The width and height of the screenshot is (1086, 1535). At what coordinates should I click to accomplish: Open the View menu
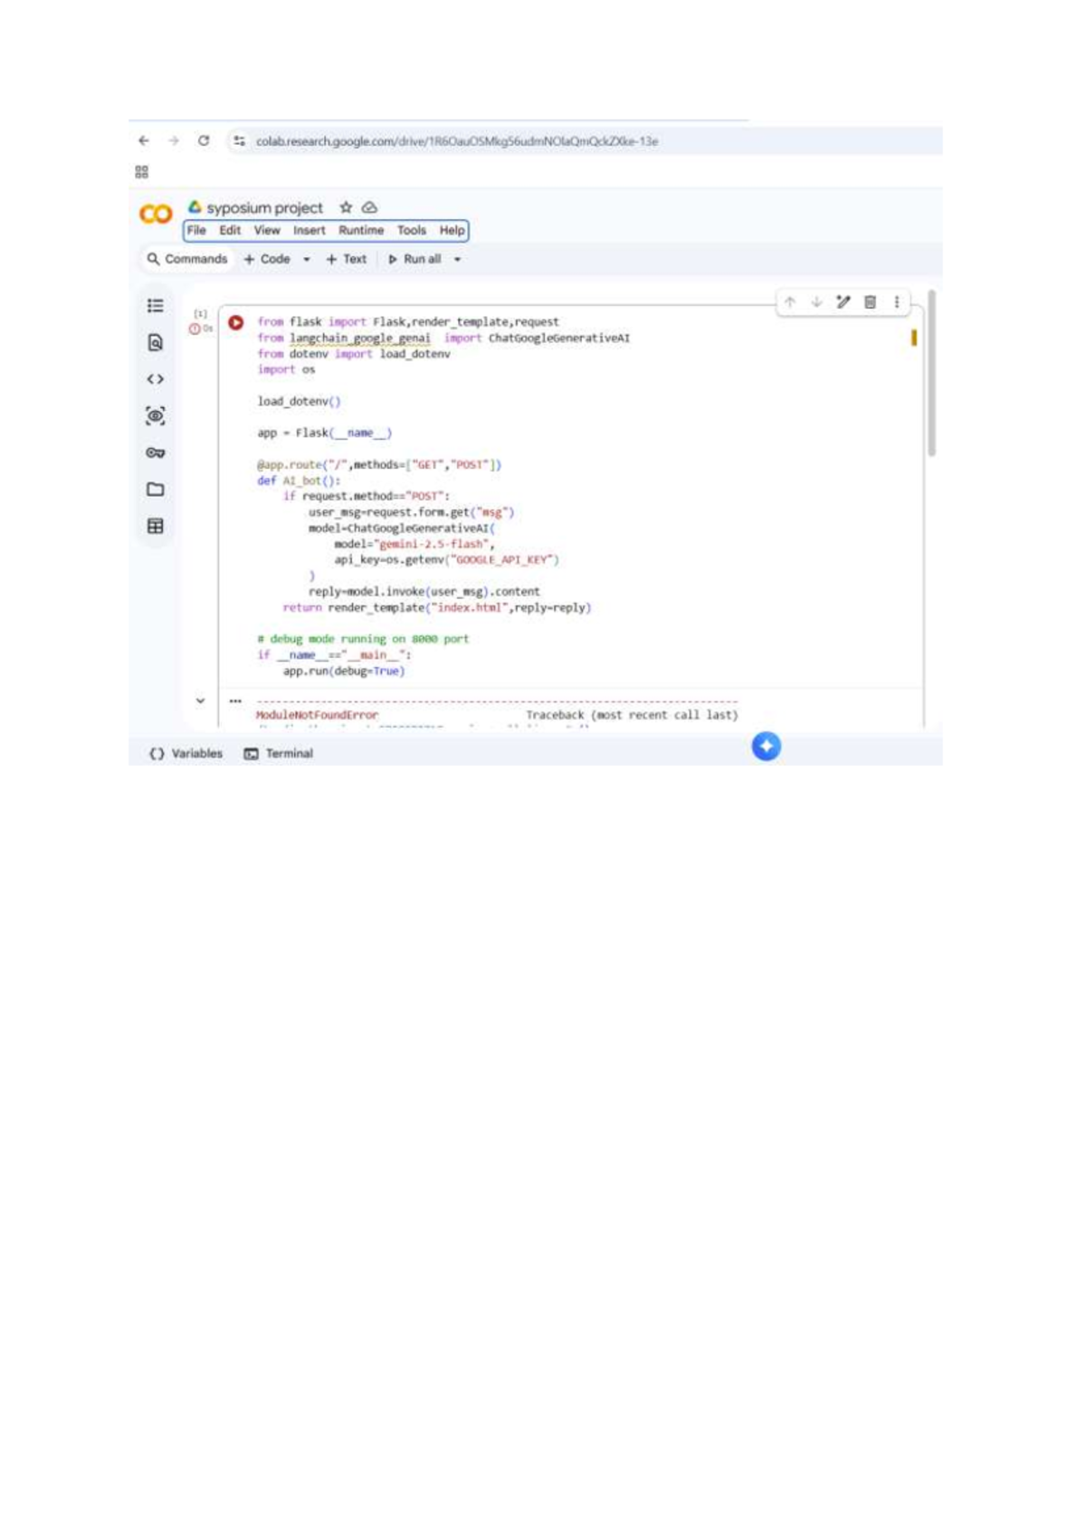coord(267,231)
